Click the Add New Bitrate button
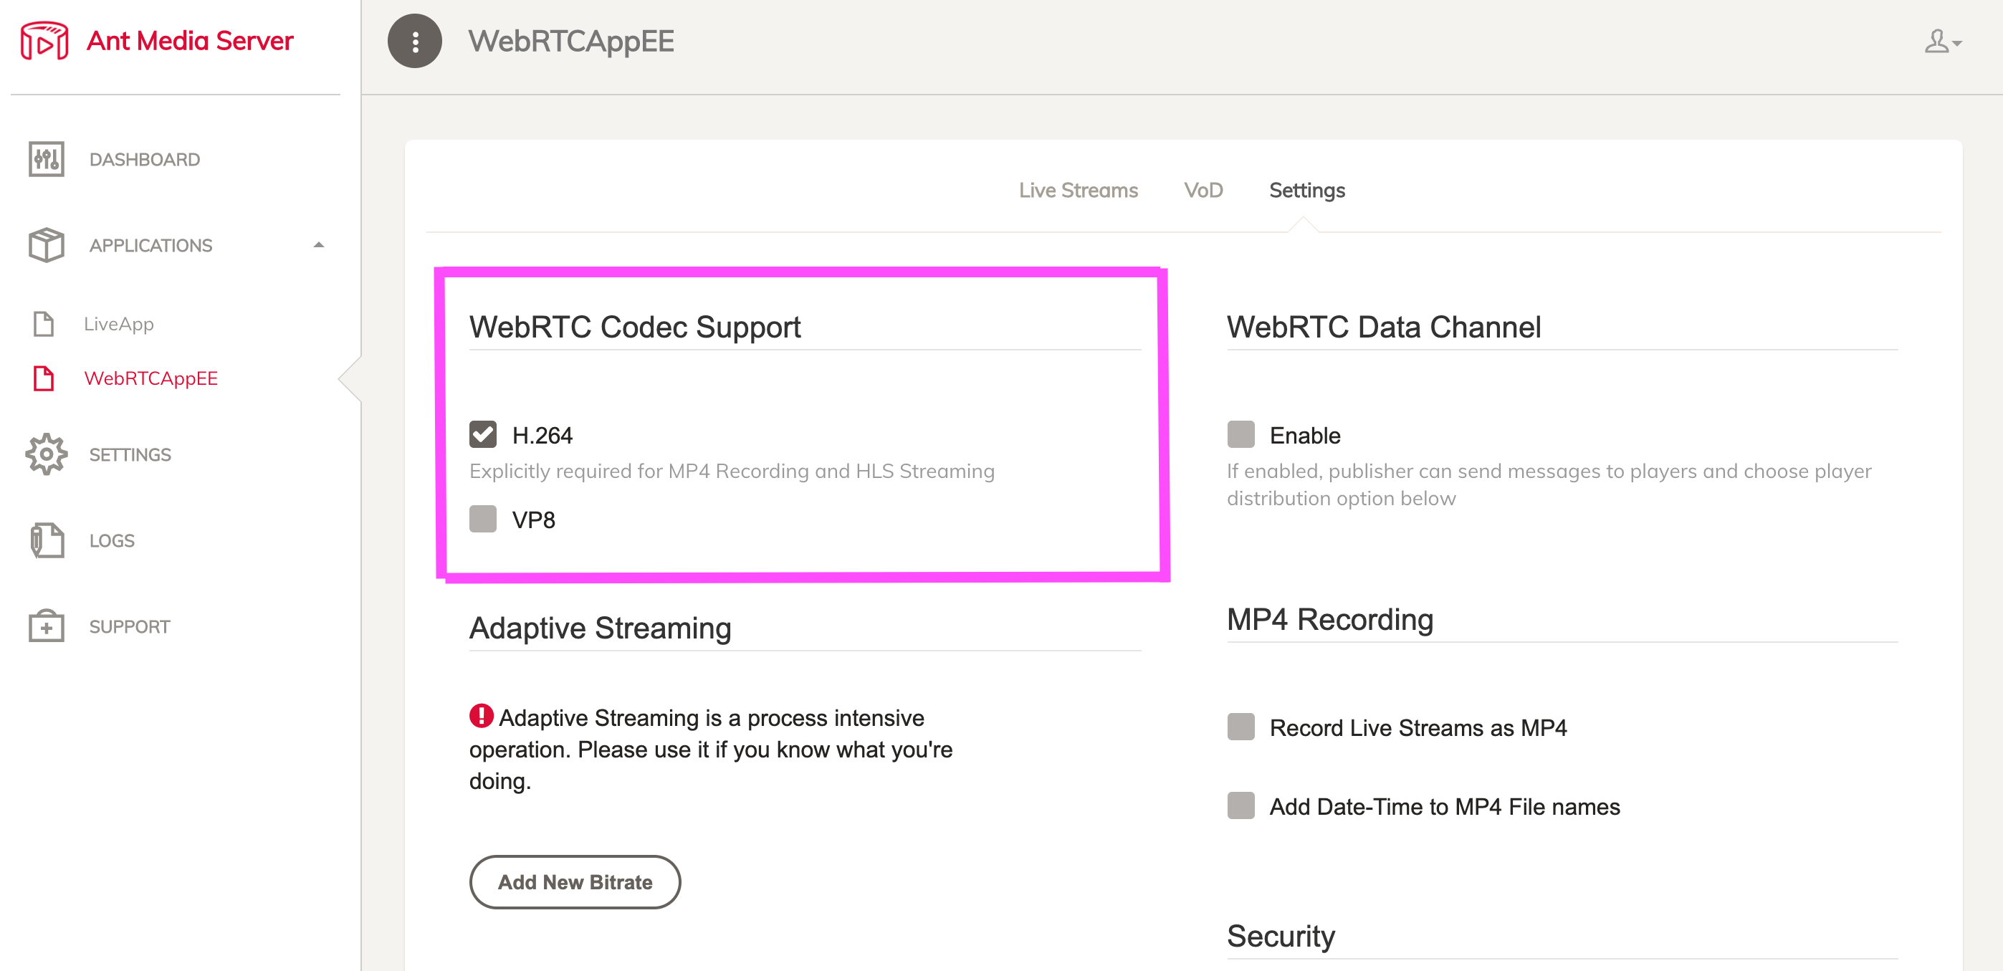 click(x=575, y=882)
